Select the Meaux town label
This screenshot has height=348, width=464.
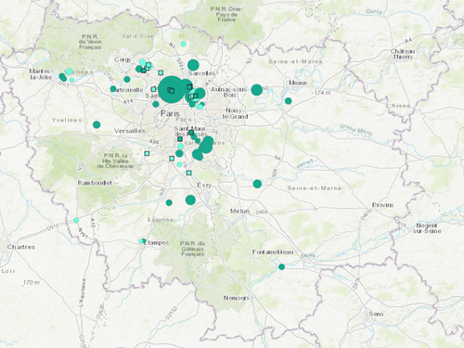298,83
